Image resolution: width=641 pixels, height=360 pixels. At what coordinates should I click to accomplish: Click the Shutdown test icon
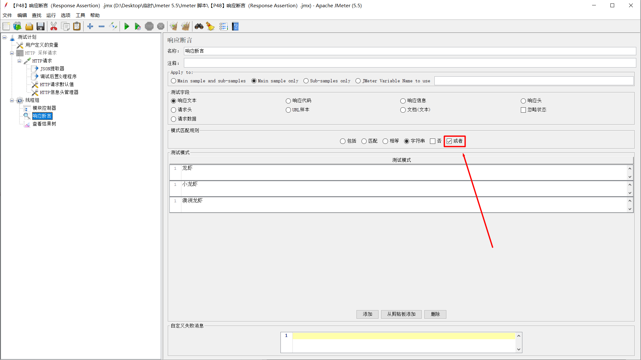click(161, 27)
